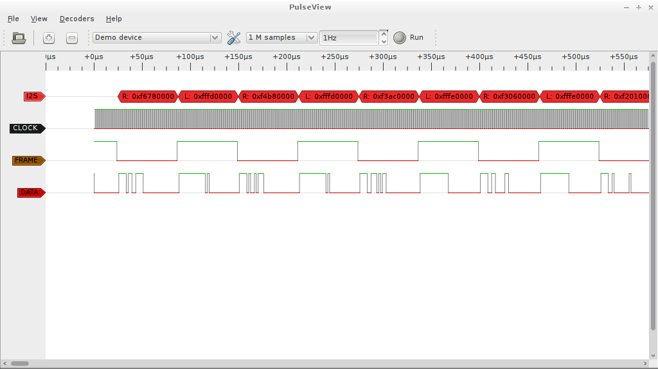This screenshot has height=369, width=658.
Task: Click the zoom out button
Action: coord(72,38)
